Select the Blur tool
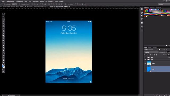Image resolution: width=170 pixels, height=96 pixels. pos(3,45)
